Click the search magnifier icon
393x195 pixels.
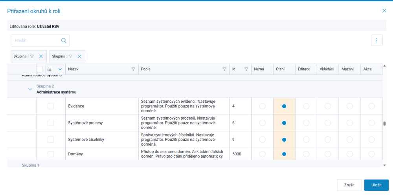click(x=64, y=40)
